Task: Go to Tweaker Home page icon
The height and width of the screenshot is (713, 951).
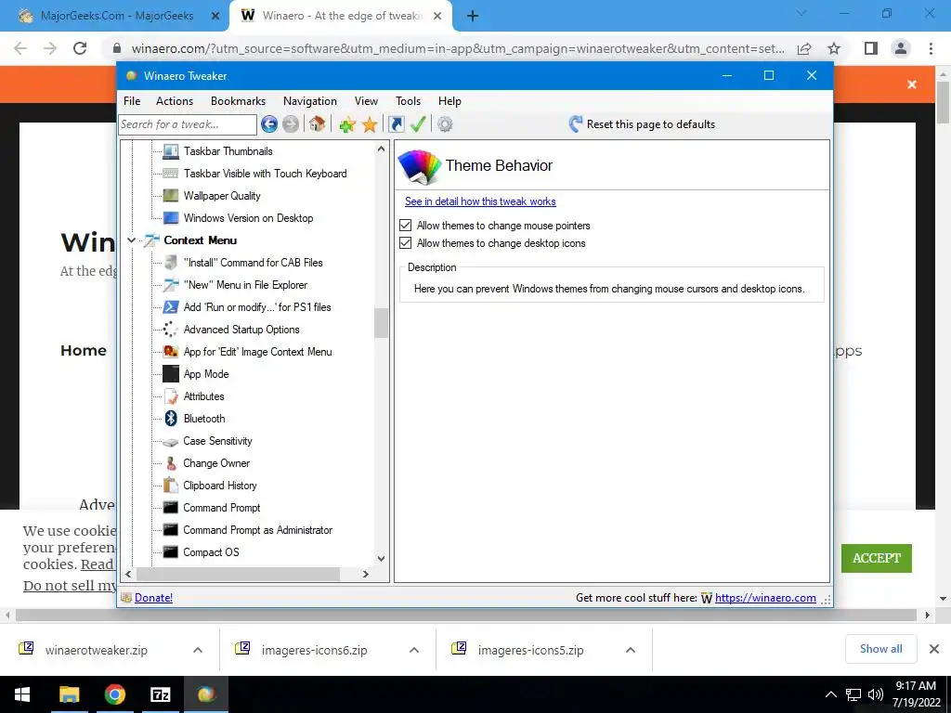Action: tap(318, 124)
